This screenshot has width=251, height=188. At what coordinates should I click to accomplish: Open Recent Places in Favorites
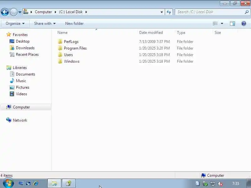27,54
